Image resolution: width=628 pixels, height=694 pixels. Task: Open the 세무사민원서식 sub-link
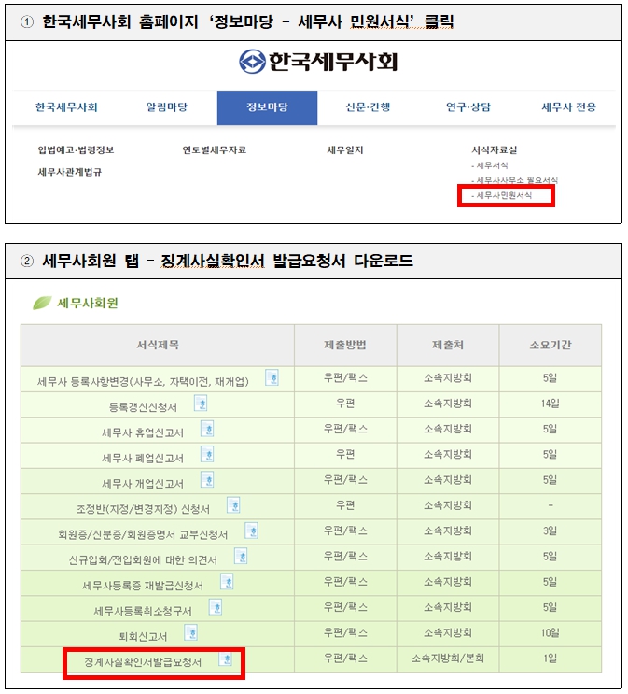click(x=502, y=195)
